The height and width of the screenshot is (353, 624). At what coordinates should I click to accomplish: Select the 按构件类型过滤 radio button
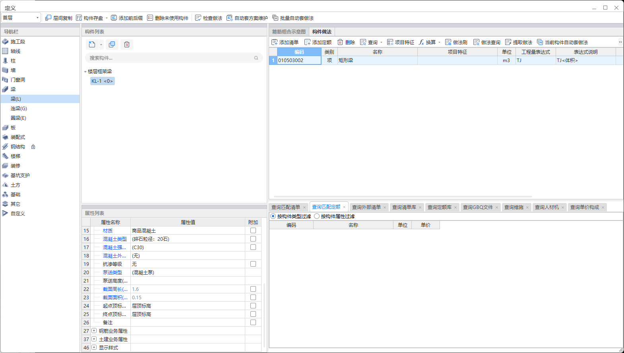tap(273, 216)
